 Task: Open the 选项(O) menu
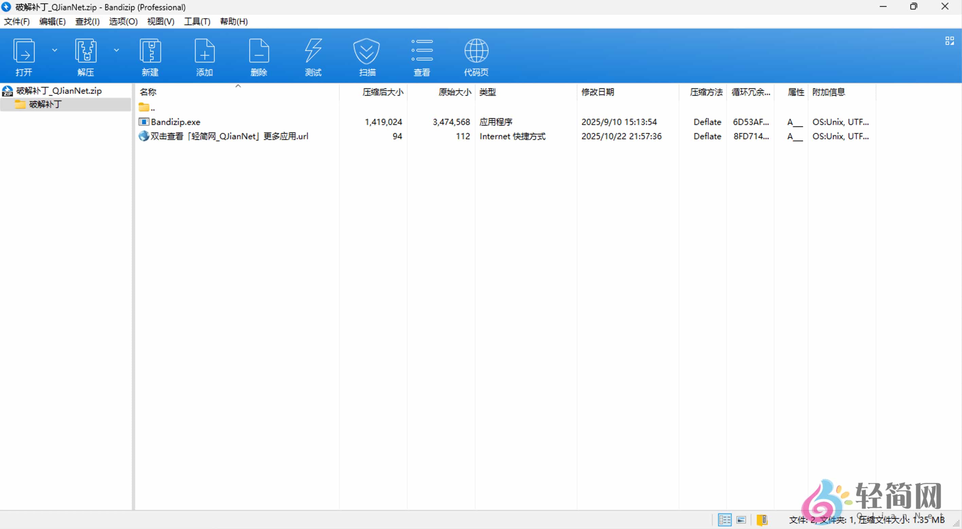[x=123, y=21]
